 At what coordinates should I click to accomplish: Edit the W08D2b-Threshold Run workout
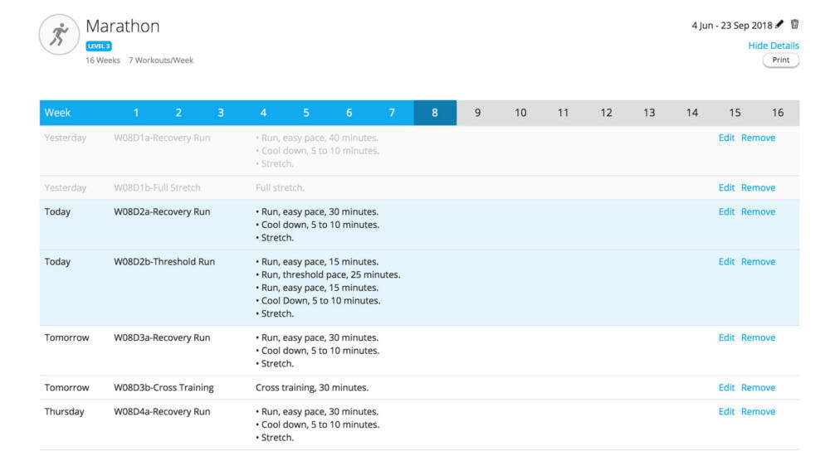tap(726, 262)
